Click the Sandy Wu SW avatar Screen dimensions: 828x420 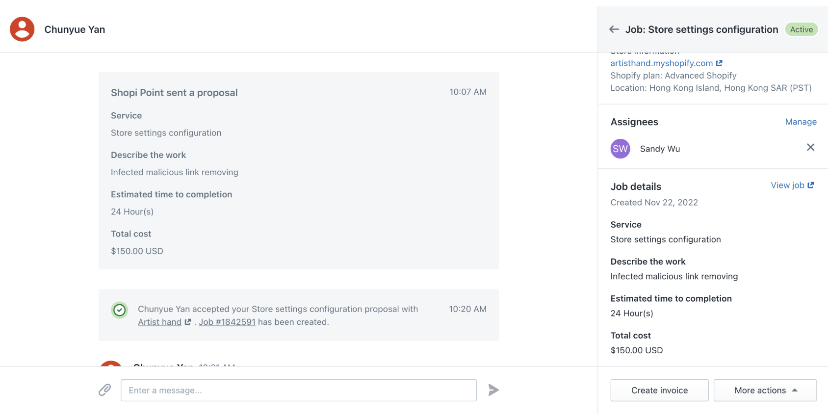point(620,149)
